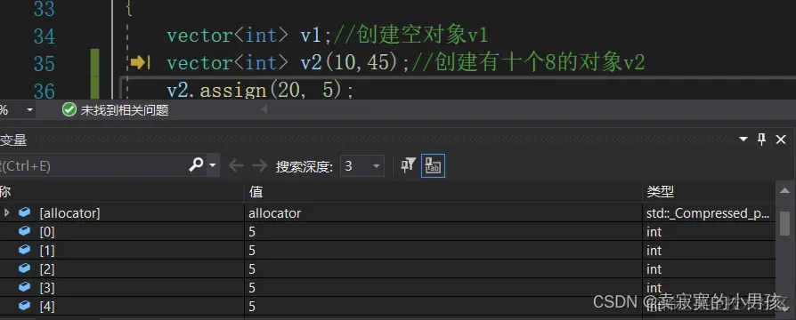796x320 pixels.
Task: Navigate back with the left arrow
Action: [x=236, y=165]
